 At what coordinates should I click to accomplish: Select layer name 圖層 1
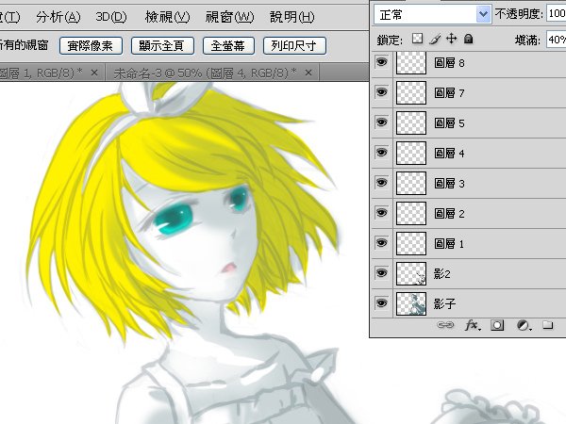click(449, 244)
